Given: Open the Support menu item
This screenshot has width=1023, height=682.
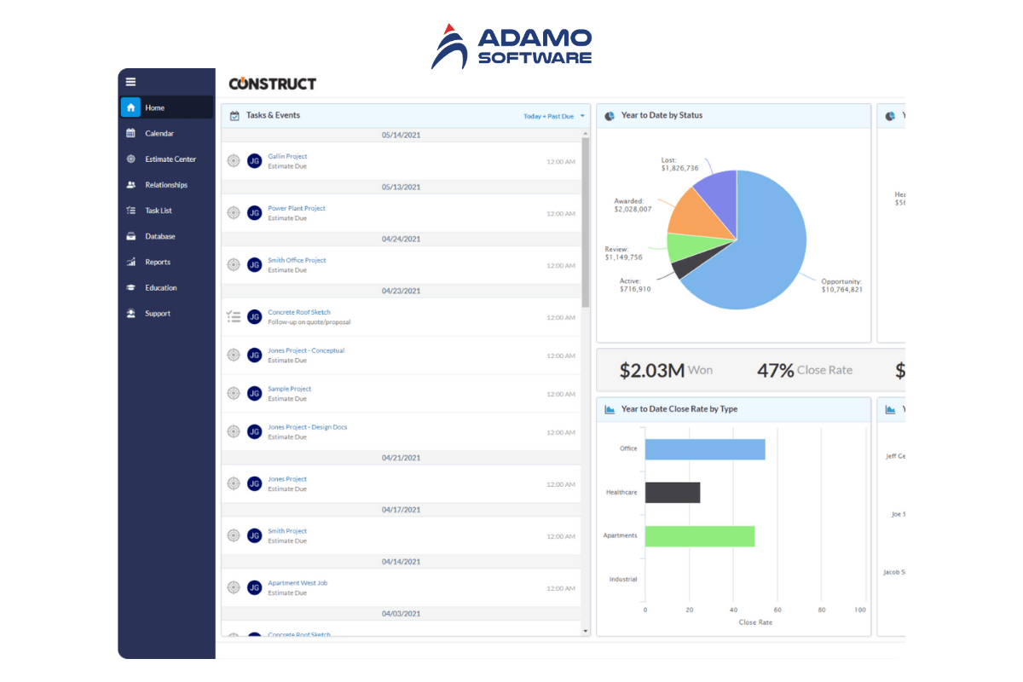Looking at the screenshot, I should click(x=158, y=314).
